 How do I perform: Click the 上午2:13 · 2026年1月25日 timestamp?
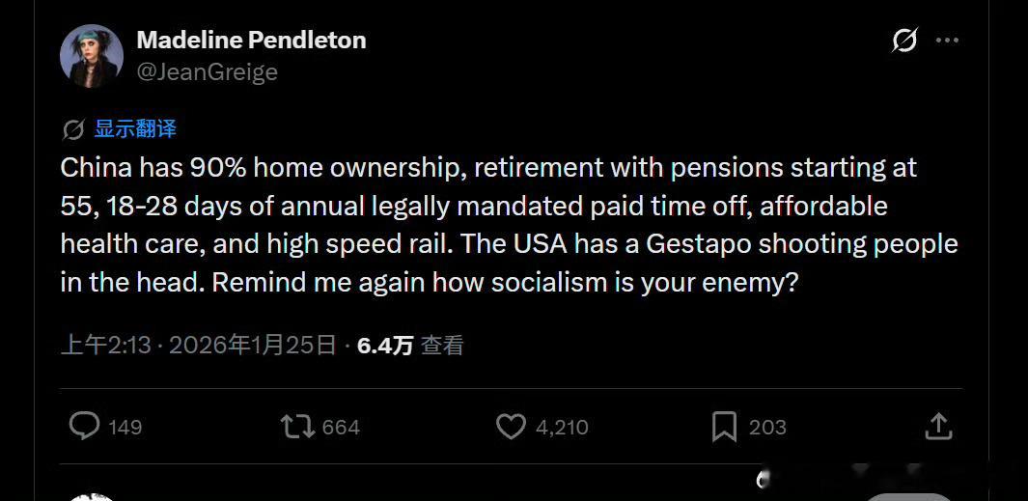click(199, 345)
